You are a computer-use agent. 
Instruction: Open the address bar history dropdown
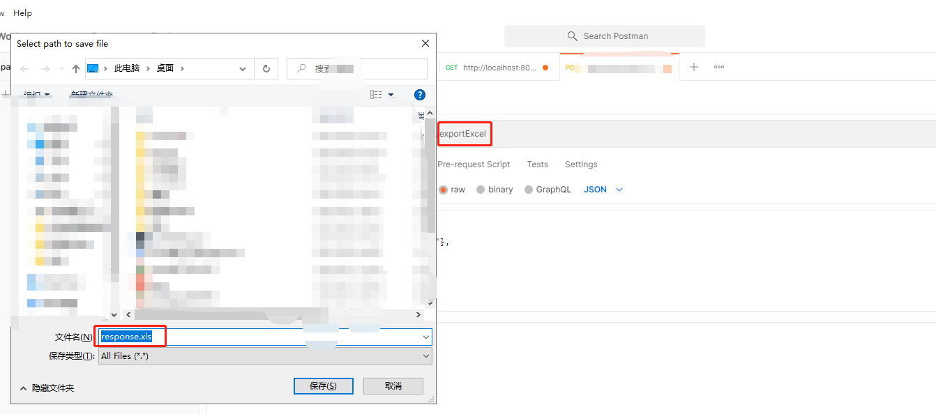pos(243,68)
